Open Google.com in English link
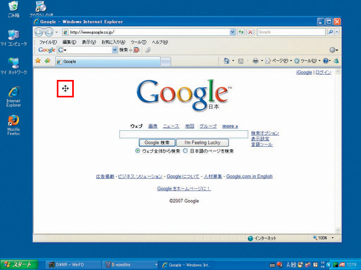Image resolution: width=361 pixels, height=270 pixels. (250, 176)
